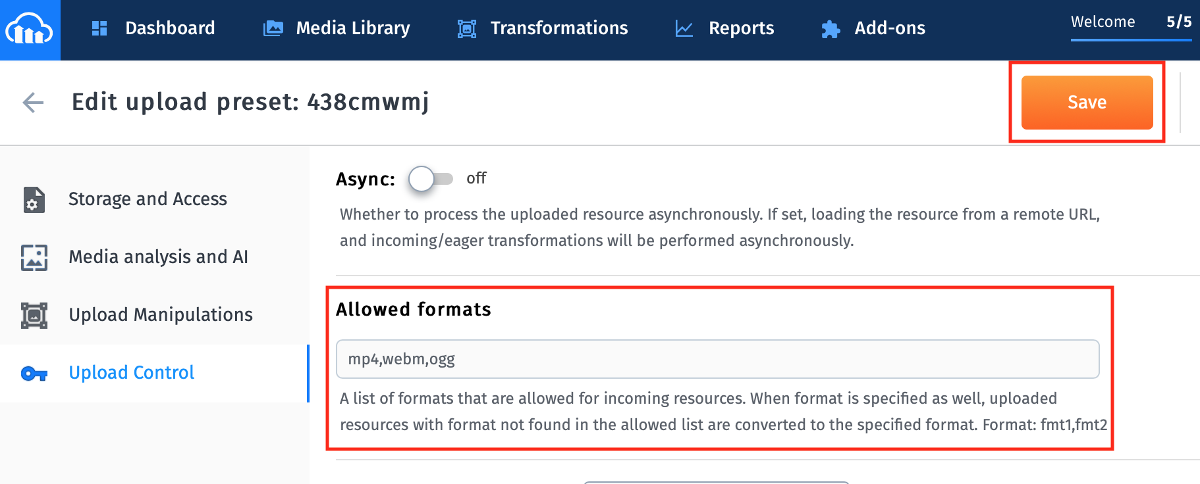The height and width of the screenshot is (484, 1200).
Task: Open the Welcome progress link
Action: click(1103, 22)
